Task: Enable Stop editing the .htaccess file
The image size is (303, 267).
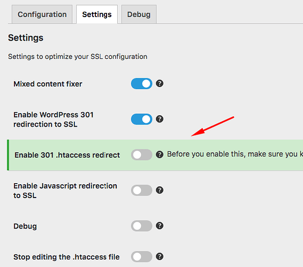Action: pos(142,257)
